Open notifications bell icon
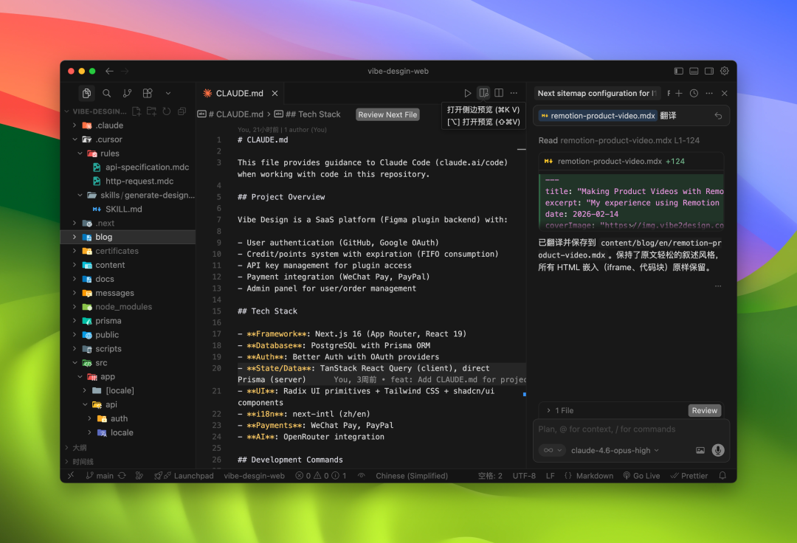 pos(722,476)
